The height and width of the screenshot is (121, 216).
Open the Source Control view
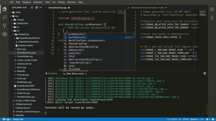pos(4,26)
